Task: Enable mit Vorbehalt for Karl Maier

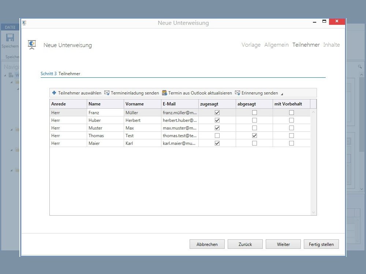Action: click(291, 143)
